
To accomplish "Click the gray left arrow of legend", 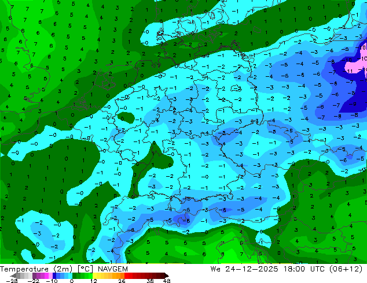I will point(13,276).
